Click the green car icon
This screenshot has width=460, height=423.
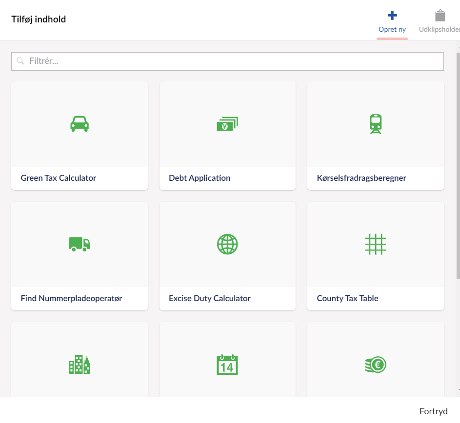coord(79,124)
